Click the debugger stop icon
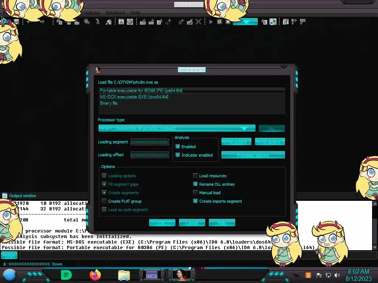This screenshot has height=283, width=378. [228, 22]
